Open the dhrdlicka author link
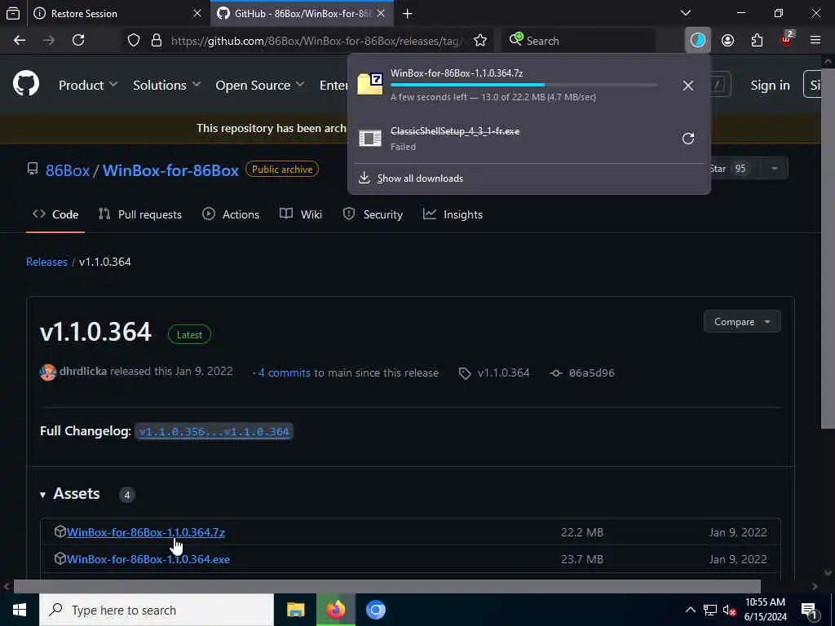This screenshot has height=626, width=835. (x=83, y=371)
